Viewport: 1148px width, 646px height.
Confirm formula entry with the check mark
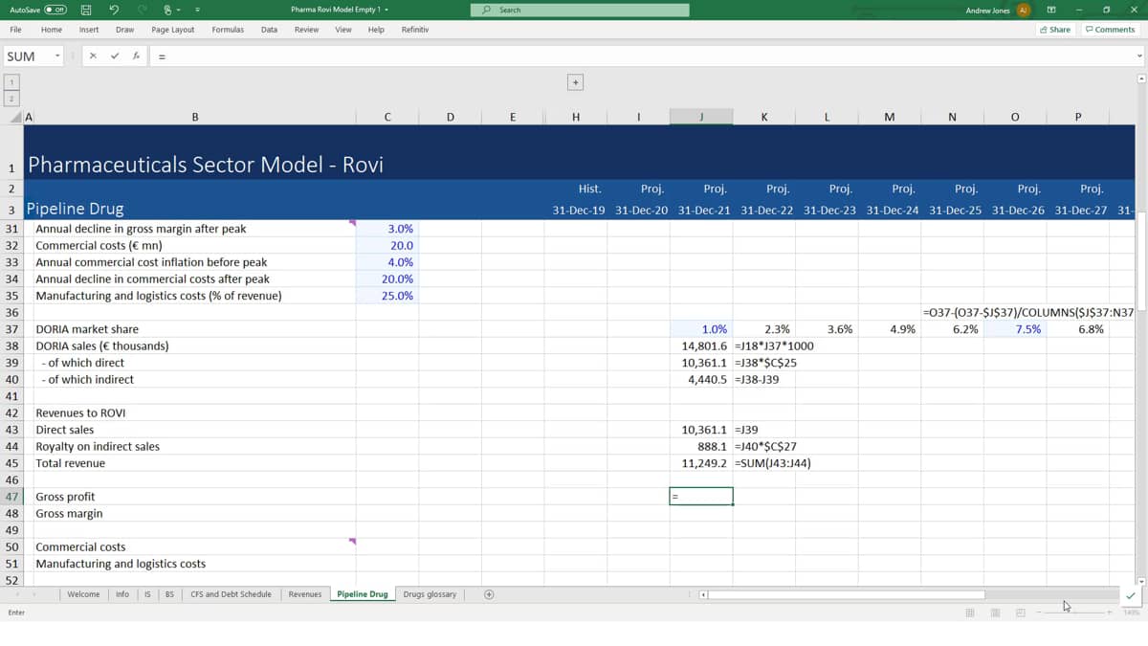pos(115,56)
